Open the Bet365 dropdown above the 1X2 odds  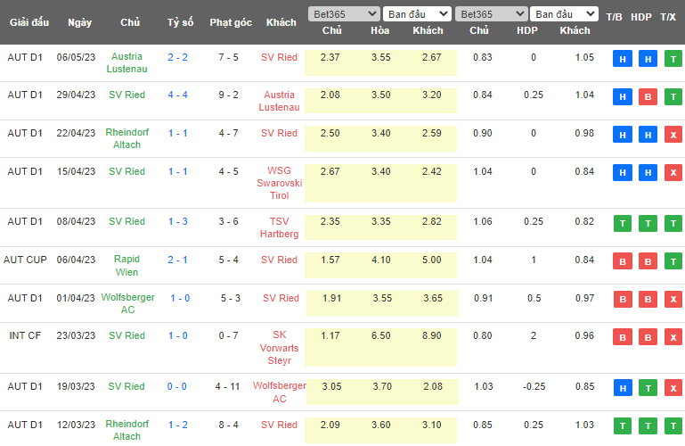[x=342, y=14]
